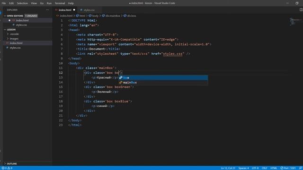Open the Edit menu
Image resolution: width=303 pixels, height=170 pixels.
11,3
